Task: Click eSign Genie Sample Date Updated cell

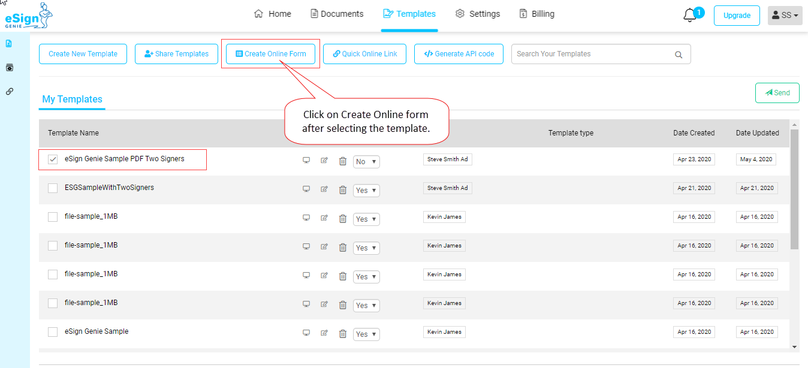Action: (757, 332)
